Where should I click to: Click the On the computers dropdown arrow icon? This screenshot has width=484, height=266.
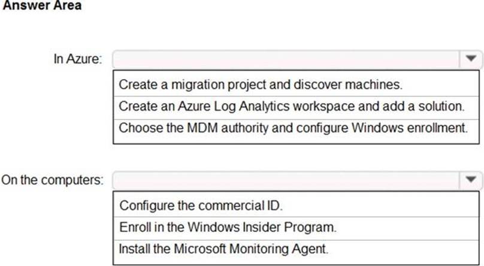click(x=470, y=179)
